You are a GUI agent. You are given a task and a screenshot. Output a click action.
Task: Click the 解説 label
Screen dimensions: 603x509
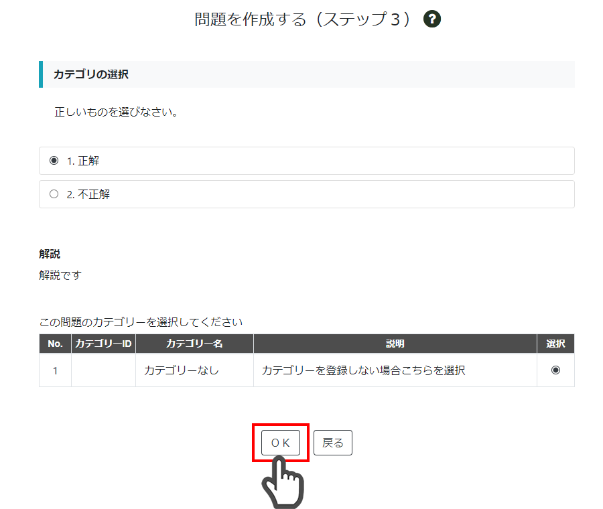coord(50,254)
